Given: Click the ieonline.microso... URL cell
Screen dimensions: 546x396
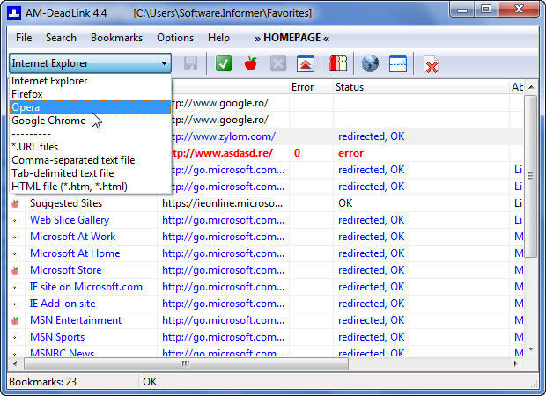Looking at the screenshot, I should [x=222, y=203].
